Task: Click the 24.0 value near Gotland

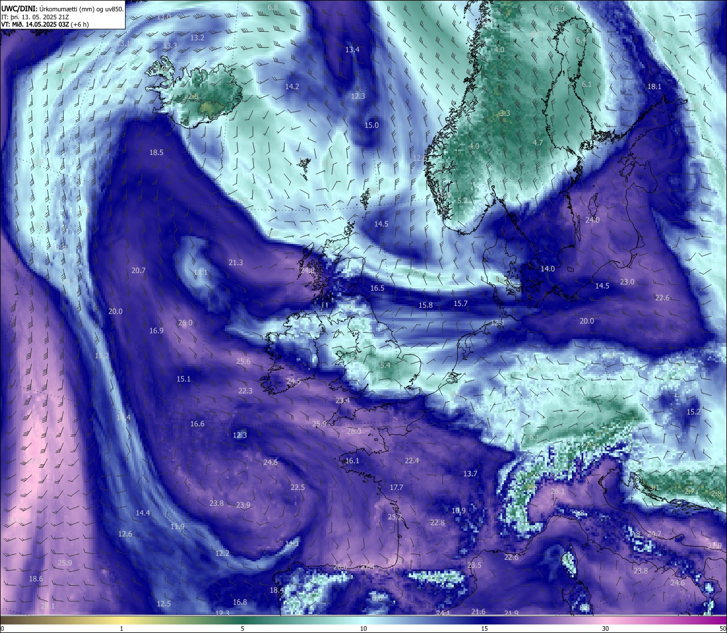Action: click(592, 220)
